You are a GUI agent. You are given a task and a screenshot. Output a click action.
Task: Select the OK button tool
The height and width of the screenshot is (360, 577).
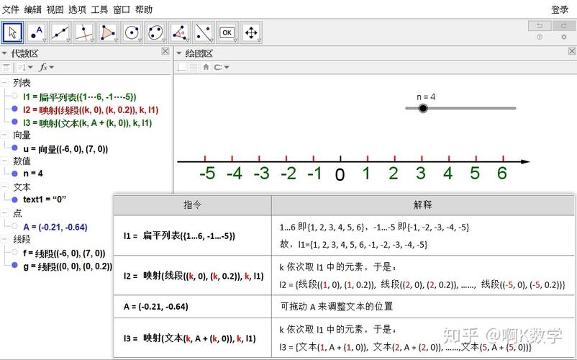tap(227, 33)
